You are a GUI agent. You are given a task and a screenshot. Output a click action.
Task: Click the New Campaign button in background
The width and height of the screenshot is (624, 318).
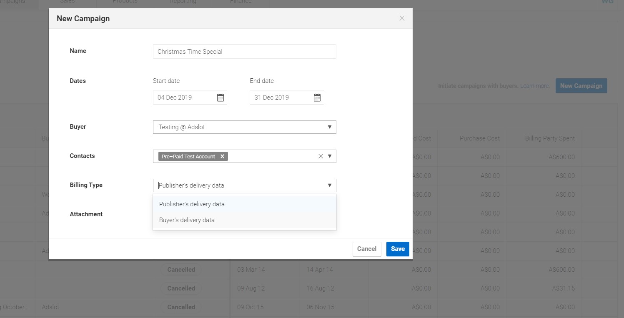click(581, 86)
